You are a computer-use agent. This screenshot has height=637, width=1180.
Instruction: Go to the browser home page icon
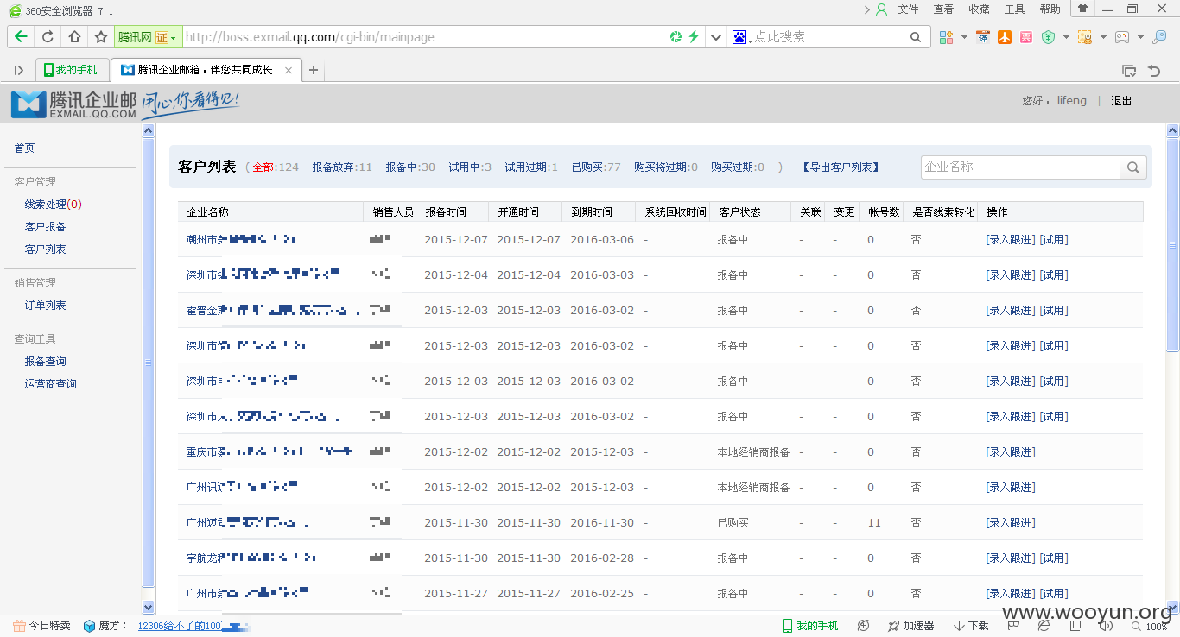pos(74,37)
